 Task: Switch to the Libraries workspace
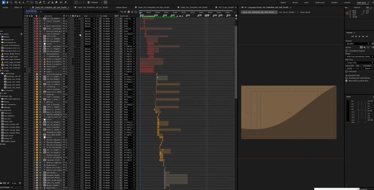(347, 2)
